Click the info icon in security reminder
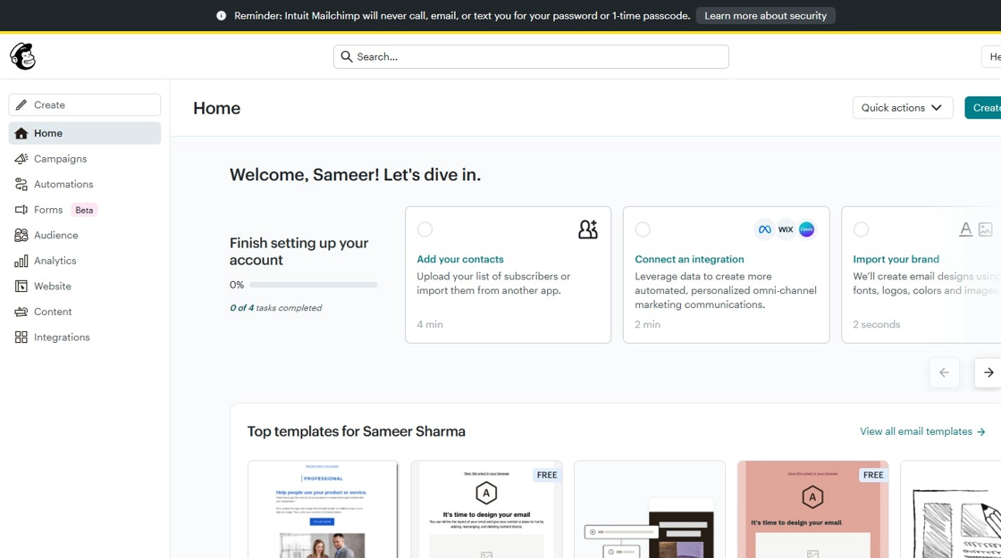The height and width of the screenshot is (558, 1001). pyautogui.click(x=221, y=16)
